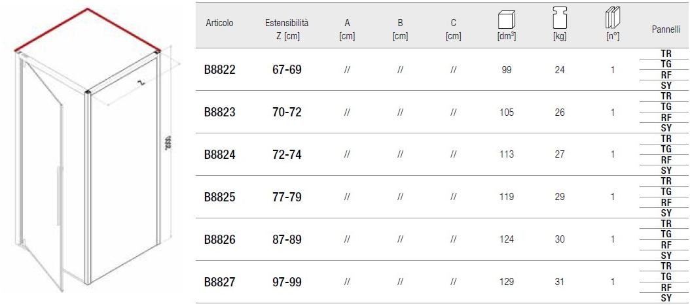Screen dimensions: 690x306
Task: Click the Articolo column header
Action: click(x=219, y=23)
